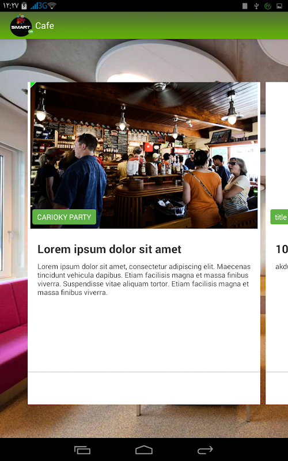
Task: Tap the empty footer area of first card
Action: [144, 388]
